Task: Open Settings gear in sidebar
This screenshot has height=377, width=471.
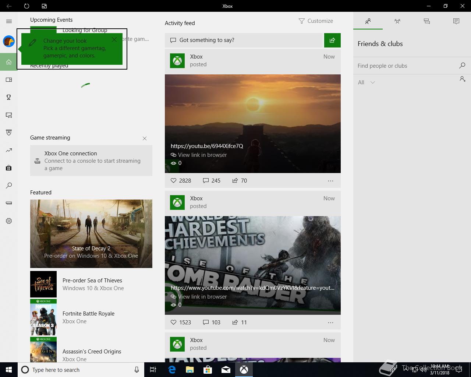Action: pyautogui.click(x=9, y=221)
